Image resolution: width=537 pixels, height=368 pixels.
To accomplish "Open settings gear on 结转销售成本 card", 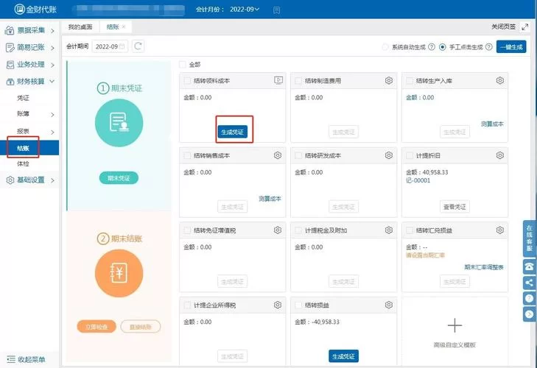I will click(x=278, y=155).
